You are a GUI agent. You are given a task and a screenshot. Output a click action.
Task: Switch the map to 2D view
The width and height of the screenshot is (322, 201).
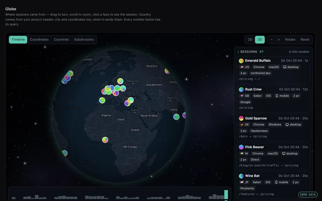pyautogui.click(x=250, y=40)
